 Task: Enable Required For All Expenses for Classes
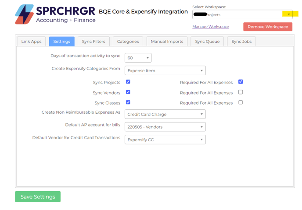241,102
